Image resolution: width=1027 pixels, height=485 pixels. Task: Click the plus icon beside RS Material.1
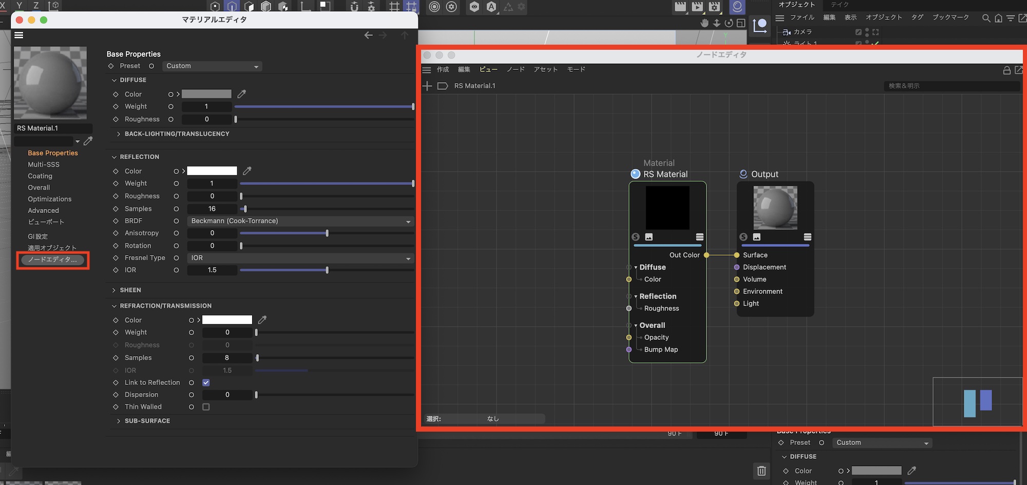(427, 86)
